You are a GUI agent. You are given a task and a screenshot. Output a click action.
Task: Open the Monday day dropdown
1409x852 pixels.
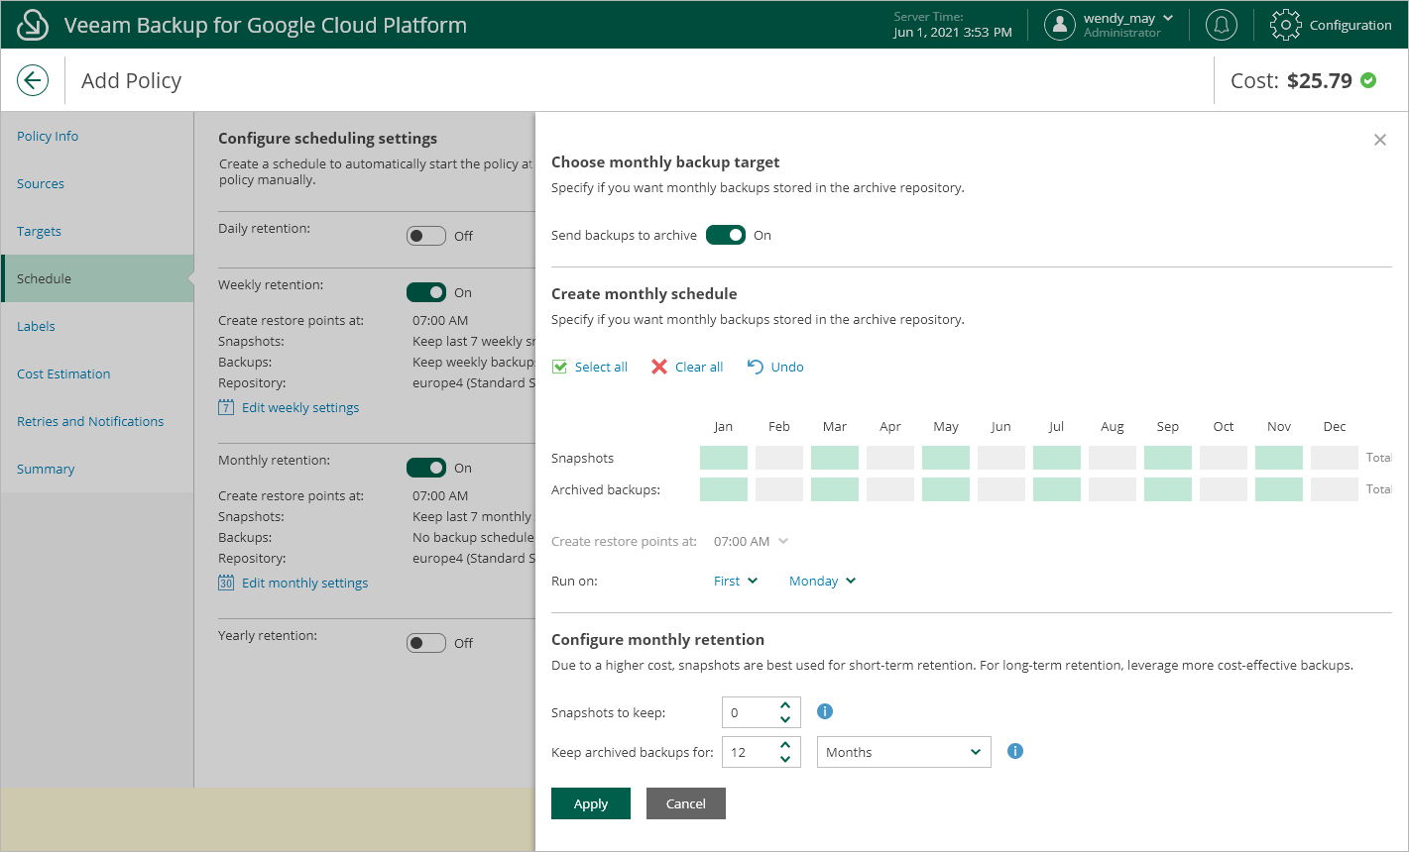click(x=822, y=581)
